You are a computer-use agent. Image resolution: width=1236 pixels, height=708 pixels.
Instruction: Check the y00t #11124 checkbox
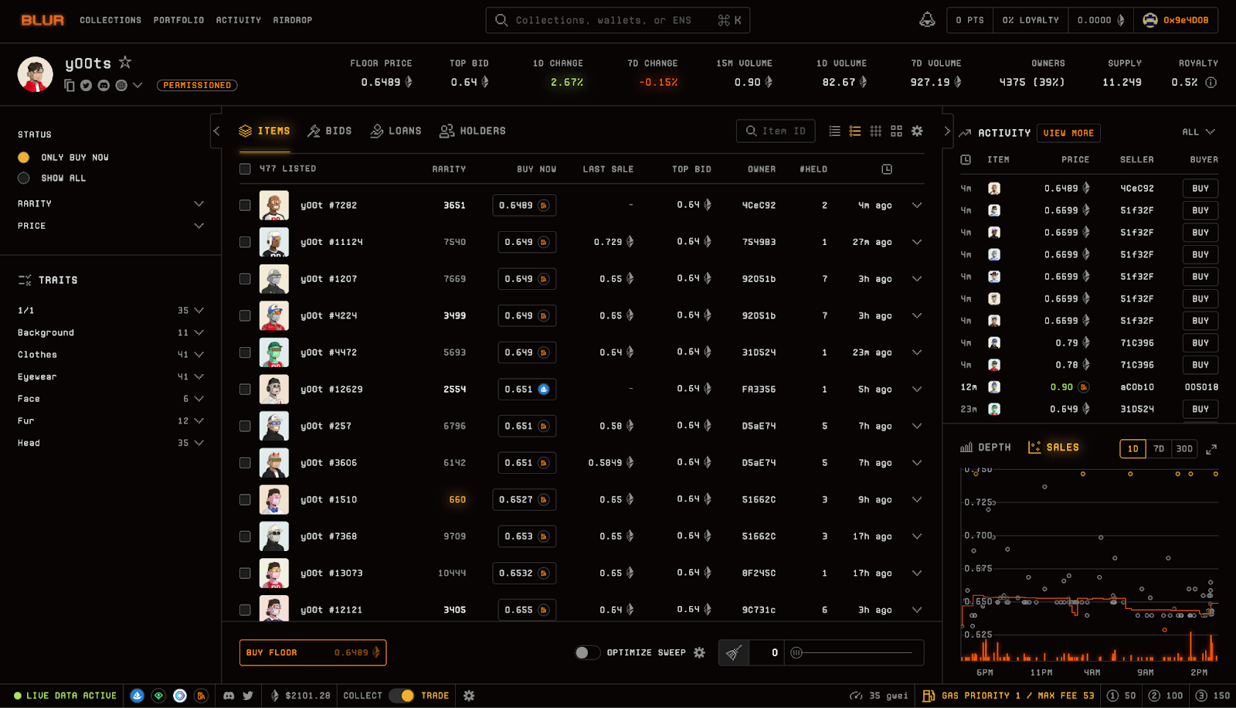coord(245,242)
